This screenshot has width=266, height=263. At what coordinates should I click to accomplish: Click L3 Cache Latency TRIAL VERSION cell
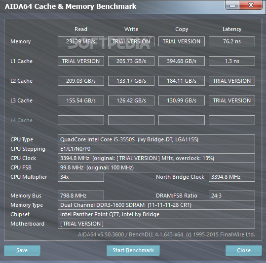pos(232,100)
